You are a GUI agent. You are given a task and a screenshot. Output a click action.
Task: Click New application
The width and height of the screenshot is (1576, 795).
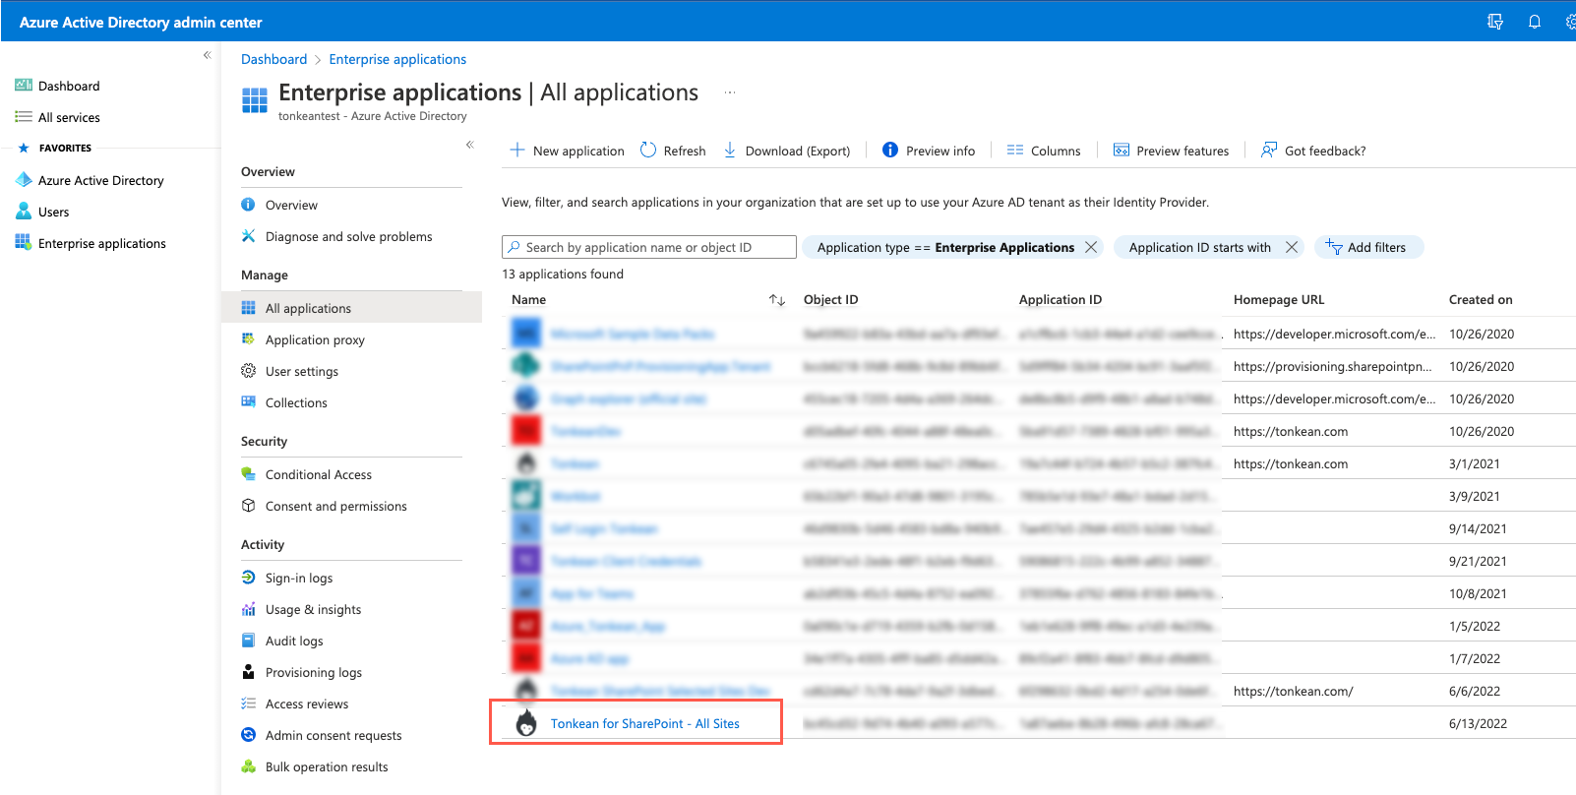[x=567, y=151]
